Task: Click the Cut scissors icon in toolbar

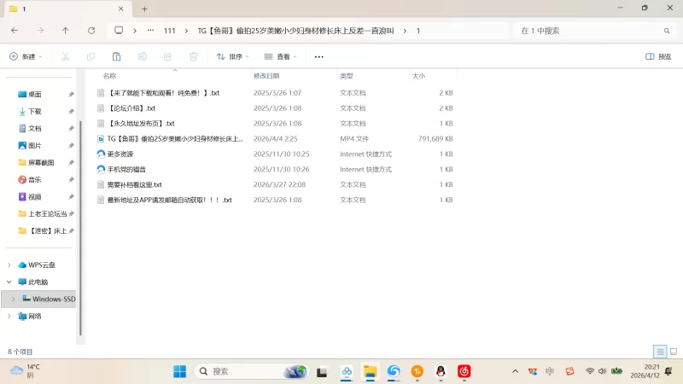Action: (65, 56)
